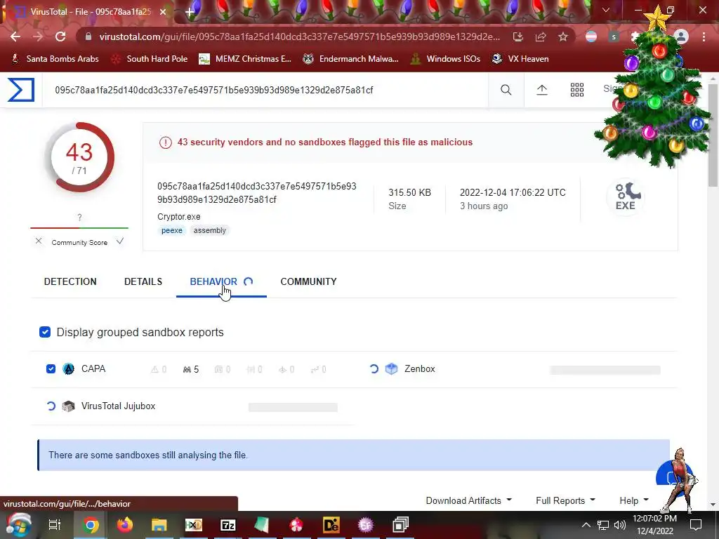Image resolution: width=719 pixels, height=539 pixels.
Task: Click the Cryptor.exe file name
Action: click(x=179, y=216)
